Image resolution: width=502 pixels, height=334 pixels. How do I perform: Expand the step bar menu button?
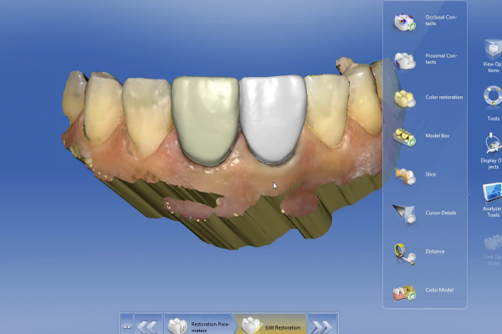point(127,326)
